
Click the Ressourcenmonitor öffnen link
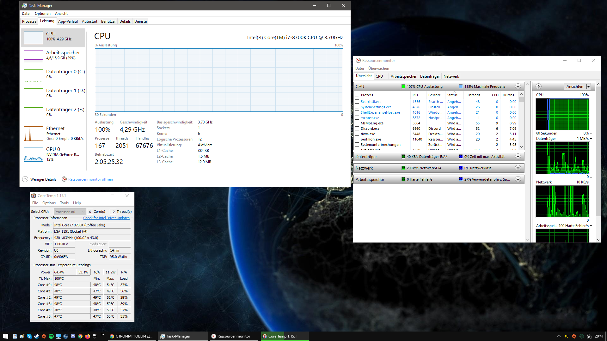90,179
